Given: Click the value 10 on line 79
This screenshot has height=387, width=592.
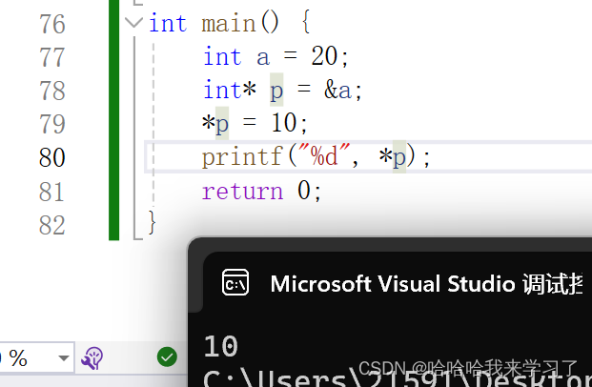Looking at the screenshot, I should click(x=284, y=123).
